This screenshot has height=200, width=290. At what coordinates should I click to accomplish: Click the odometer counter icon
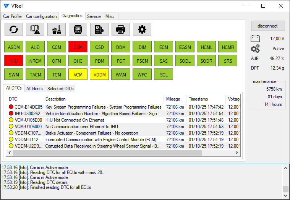(78, 29)
